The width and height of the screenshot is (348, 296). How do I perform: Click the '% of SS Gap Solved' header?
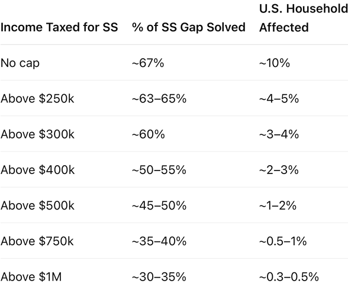(x=189, y=27)
